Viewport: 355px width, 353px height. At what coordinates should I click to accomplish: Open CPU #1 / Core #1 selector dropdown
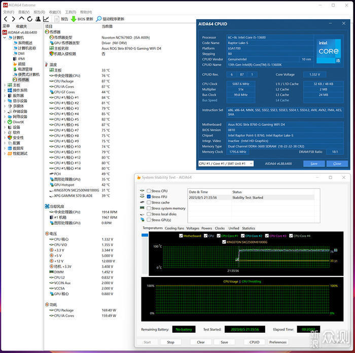pyautogui.click(x=226, y=164)
